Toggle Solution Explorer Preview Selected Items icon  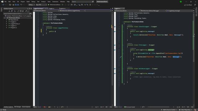tap(28, 11)
